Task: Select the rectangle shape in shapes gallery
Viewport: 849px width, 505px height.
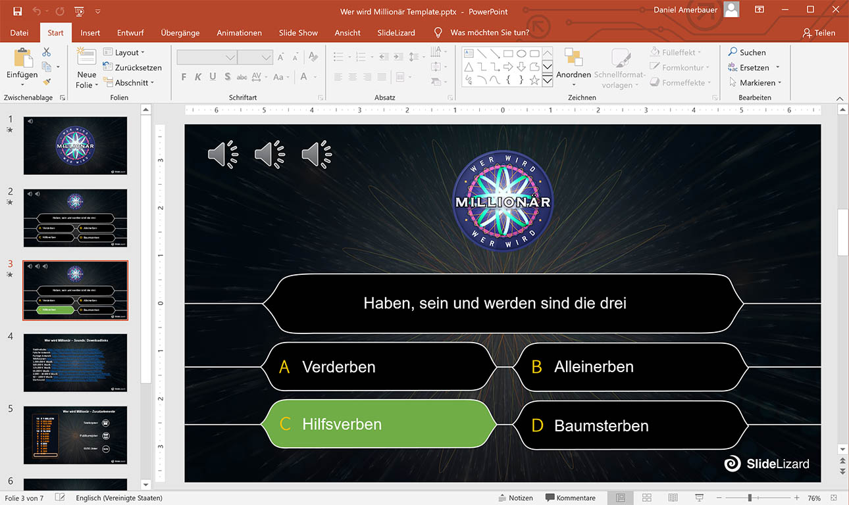Action: (x=508, y=54)
